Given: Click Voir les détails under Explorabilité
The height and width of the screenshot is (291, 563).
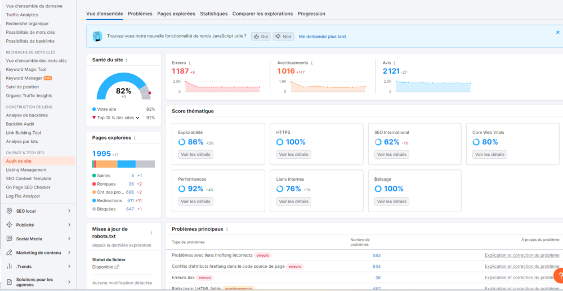Looking at the screenshot, I should [196, 155].
